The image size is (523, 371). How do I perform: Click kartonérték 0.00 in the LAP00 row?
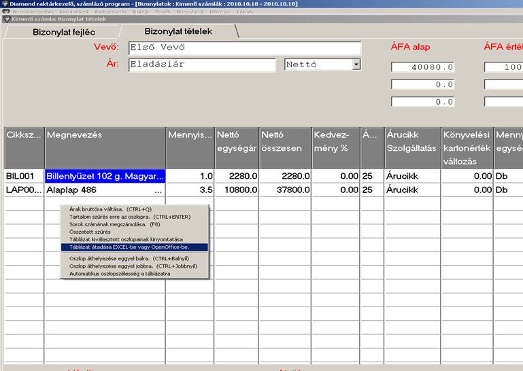pyautogui.click(x=467, y=190)
